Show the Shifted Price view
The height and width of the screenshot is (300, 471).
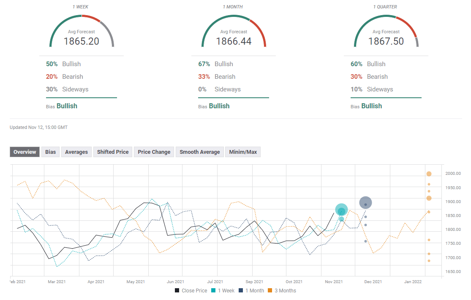pos(113,152)
